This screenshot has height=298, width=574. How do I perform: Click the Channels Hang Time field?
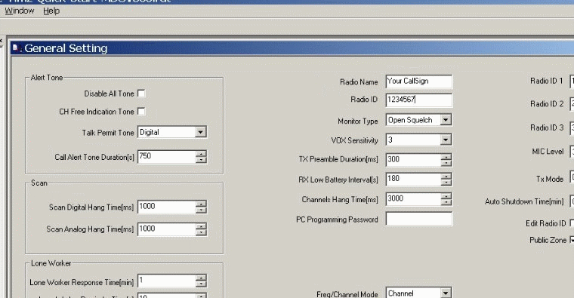point(413,198)
